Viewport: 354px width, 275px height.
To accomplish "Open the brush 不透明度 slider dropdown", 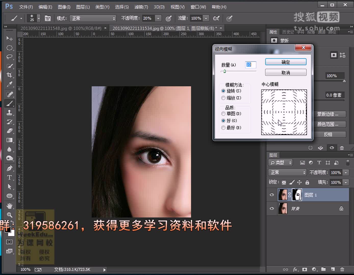I will click(x=158, y=18).
